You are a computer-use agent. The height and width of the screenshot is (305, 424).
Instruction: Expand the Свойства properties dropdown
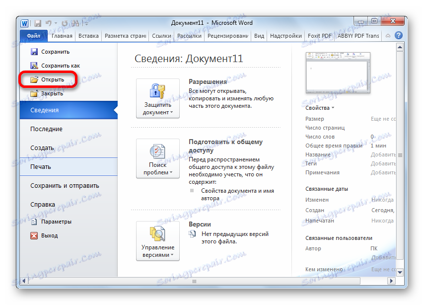point(320,108)
